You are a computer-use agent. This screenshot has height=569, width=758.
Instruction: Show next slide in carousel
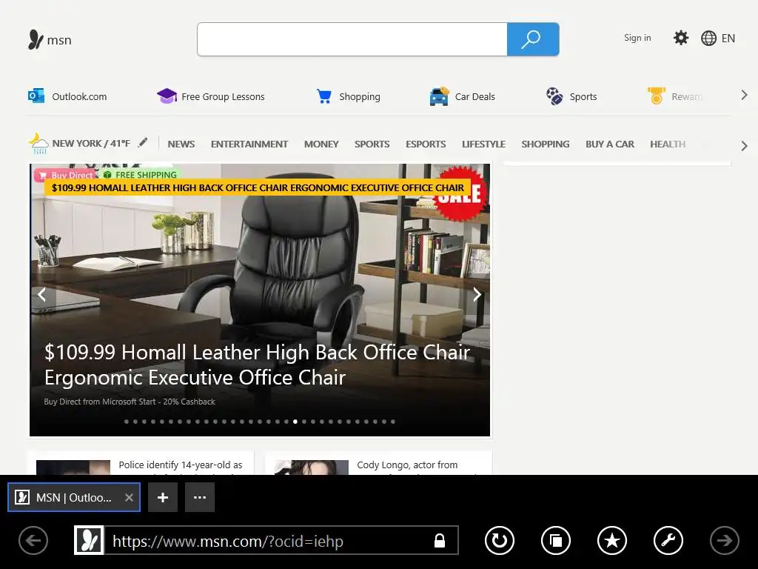[x=477, y=294]
